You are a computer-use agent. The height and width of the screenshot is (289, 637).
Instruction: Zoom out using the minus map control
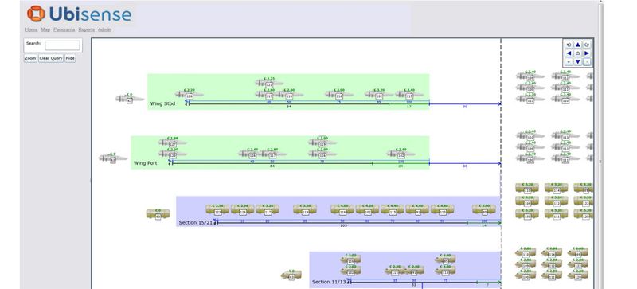(x=587, y=62)
